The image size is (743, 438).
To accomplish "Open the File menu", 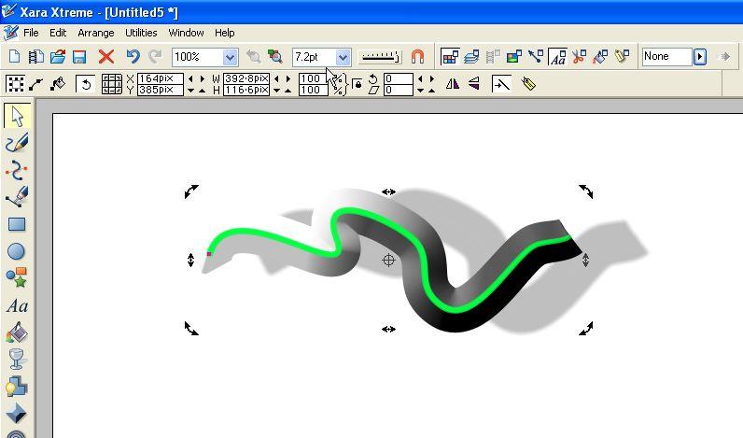I will 31,33.
